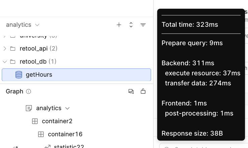The height and width of the screenshot is (148, 248).
Task: Expand the retool_api folder chevron
Action: click(x=5, y=49)
